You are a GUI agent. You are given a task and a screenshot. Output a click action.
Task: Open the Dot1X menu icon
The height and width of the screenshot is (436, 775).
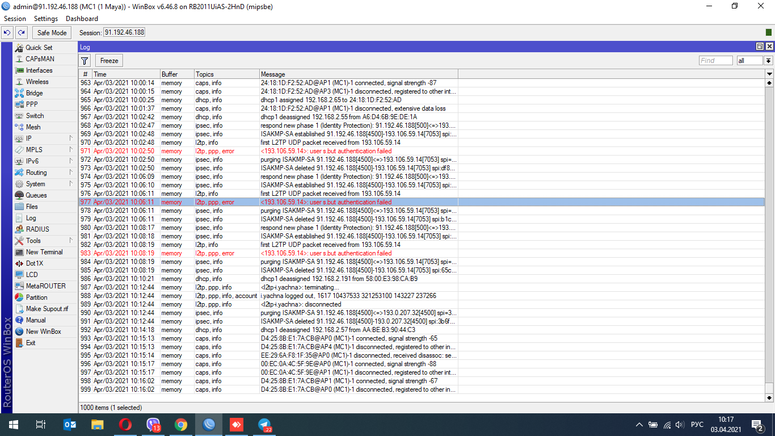point(19,263)
